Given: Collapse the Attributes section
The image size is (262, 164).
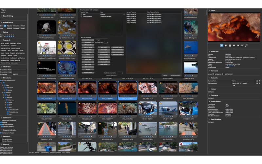Looking at the screenshot, I should [x=2, y=67].
